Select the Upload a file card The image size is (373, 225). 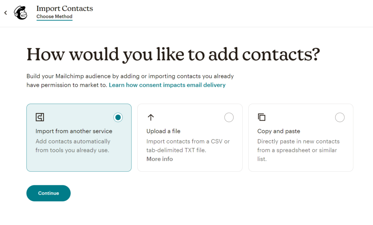pyautogui.click(x=189, y=137)
